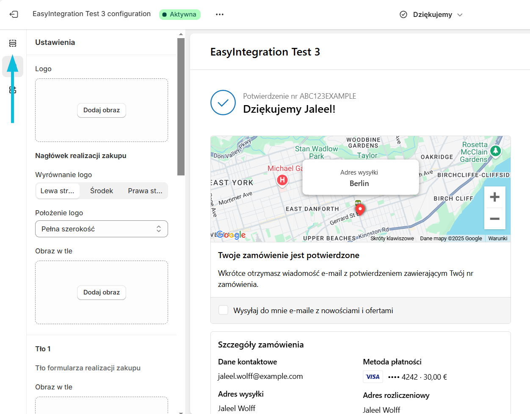Click Jaleel Wolff under Adres rozliczeniowy
The image size is (530, 414).
tap(381, 410)
